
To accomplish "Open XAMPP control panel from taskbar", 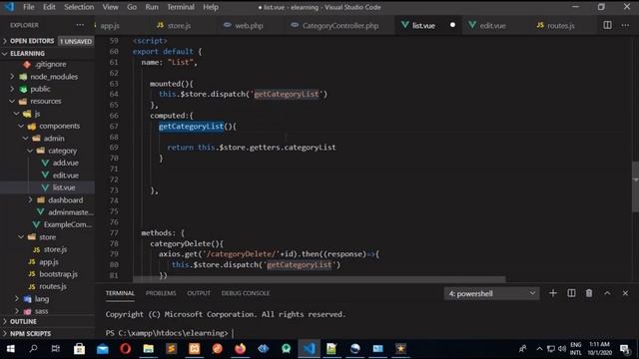I will (x=194, y=349).
